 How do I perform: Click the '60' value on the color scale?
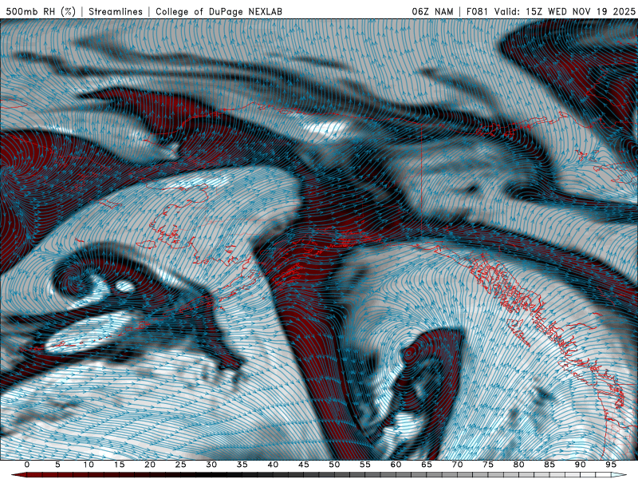point(396,465)
